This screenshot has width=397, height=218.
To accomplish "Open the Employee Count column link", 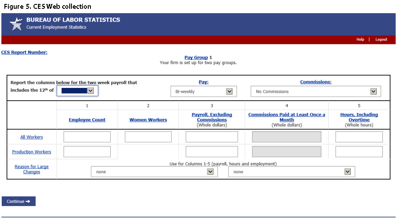I will pyautogui.click(x=87, y=120).
